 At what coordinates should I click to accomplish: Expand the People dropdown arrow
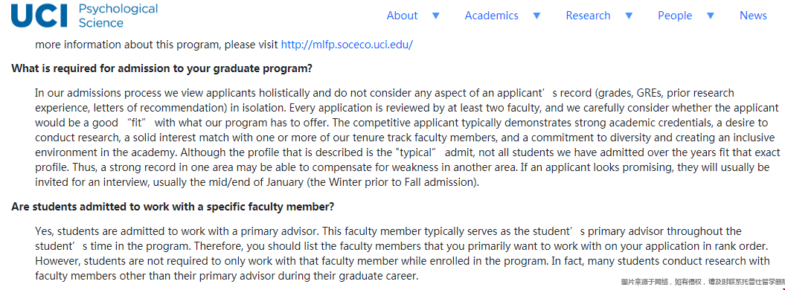(x=711, y=16)
